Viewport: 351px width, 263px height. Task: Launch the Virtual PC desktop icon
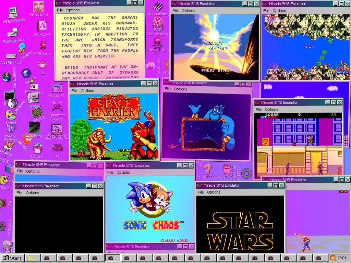57,88
